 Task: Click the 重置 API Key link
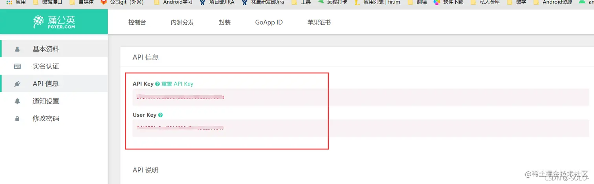[177, 84]
